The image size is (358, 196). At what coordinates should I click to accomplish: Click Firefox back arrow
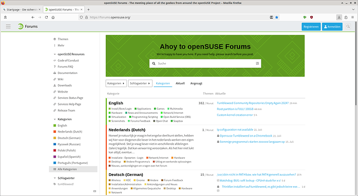(33, 17)
